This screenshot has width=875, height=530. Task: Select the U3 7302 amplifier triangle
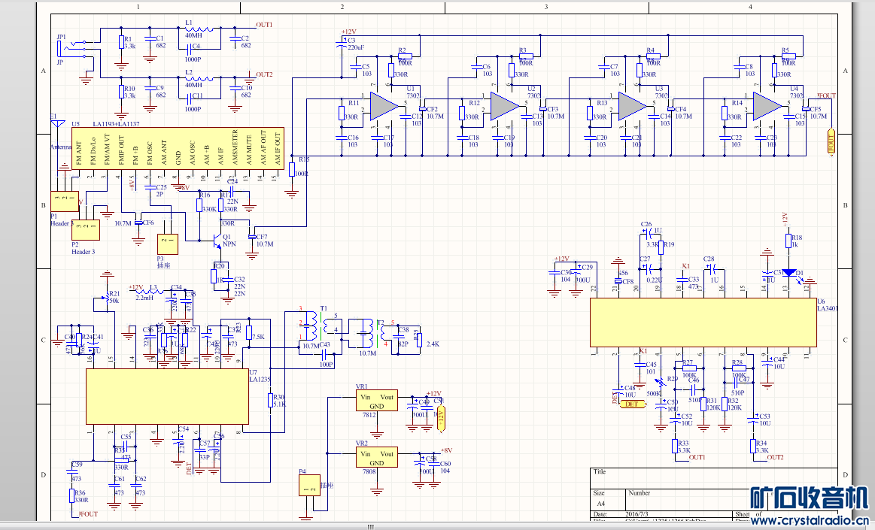(x=633, y=107)
